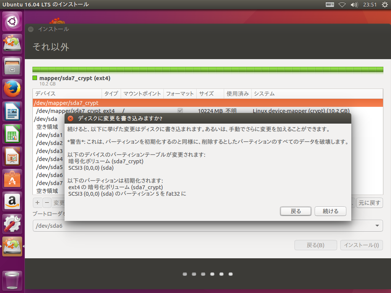
Task: Click 続ける to write changes to disk
Action: (x=330, y=211)
